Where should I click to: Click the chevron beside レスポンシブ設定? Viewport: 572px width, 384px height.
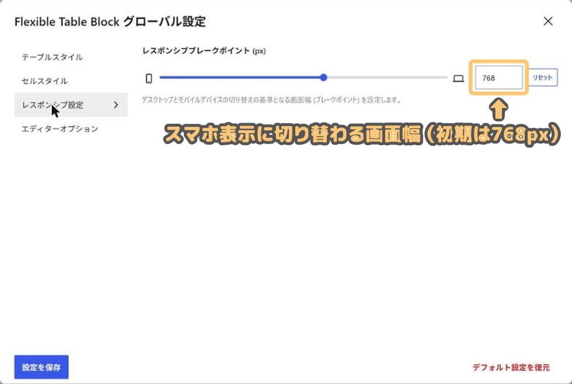(x=116, y=105)
